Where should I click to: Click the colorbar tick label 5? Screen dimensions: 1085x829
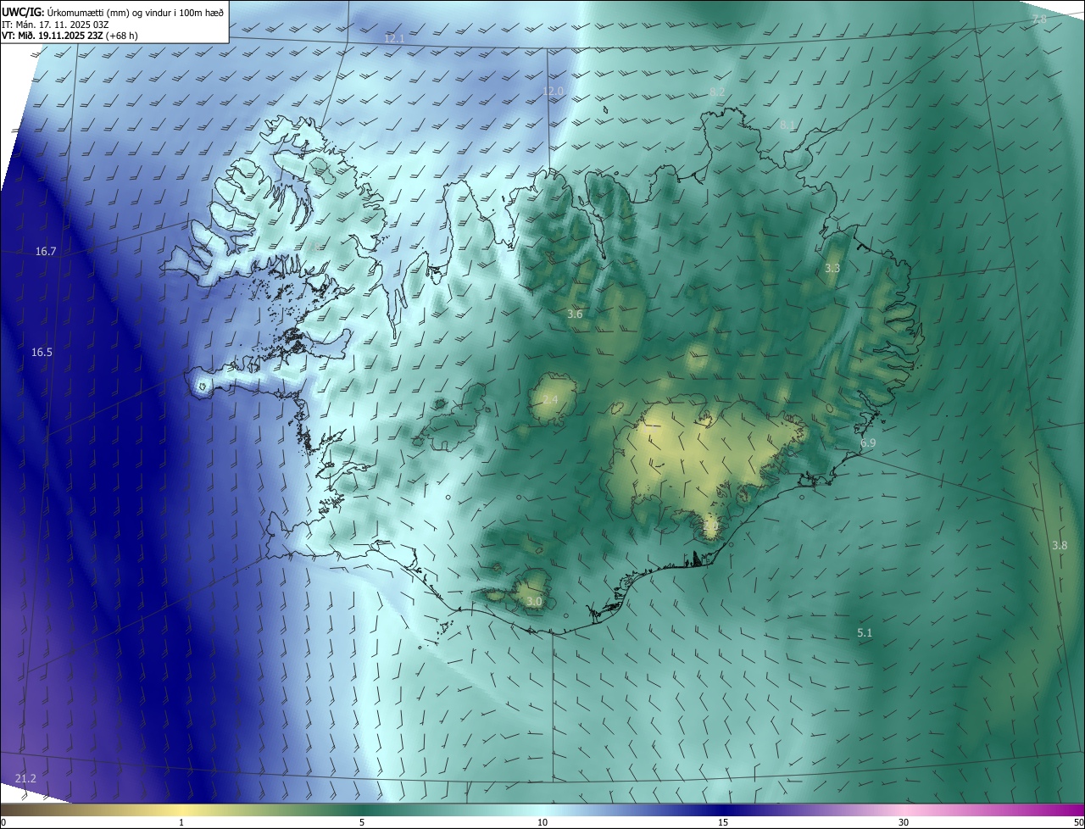[362, 823]
